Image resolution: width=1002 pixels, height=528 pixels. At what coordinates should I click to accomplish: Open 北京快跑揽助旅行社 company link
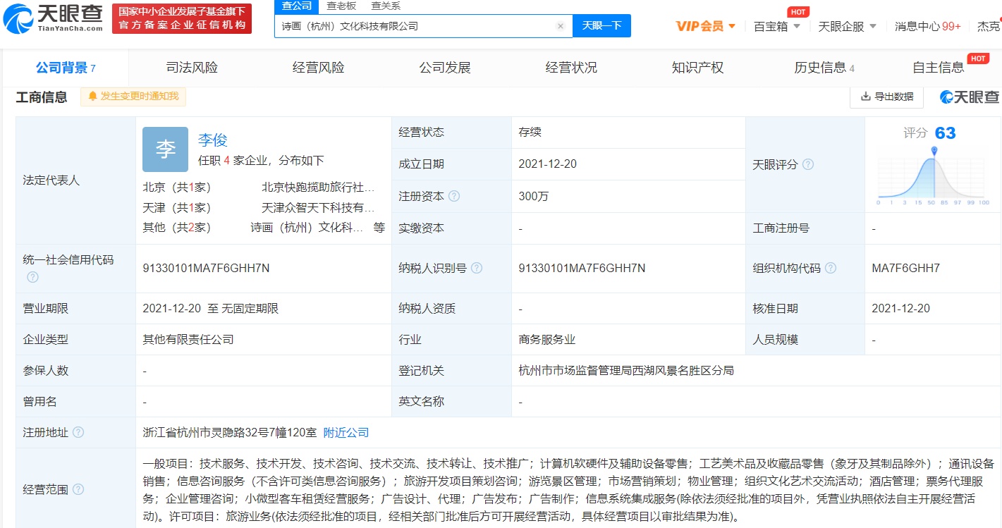tap(318, 188)
